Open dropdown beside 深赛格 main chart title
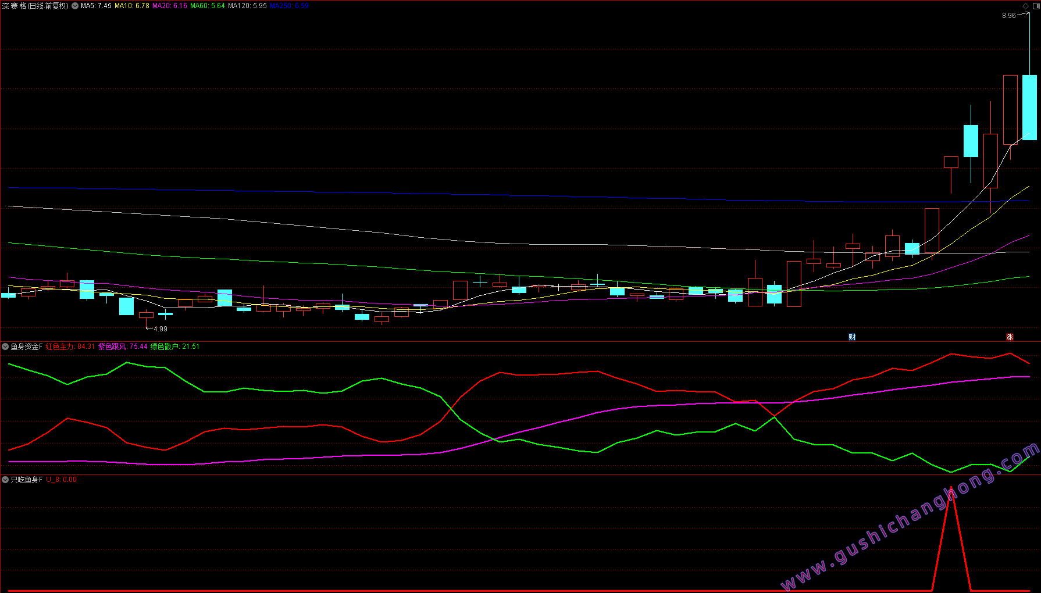The width and height of the screenshot is (1041, 593). point(76,6)
